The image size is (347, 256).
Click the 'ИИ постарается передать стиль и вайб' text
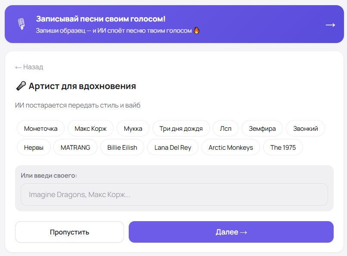pos(77,105)
